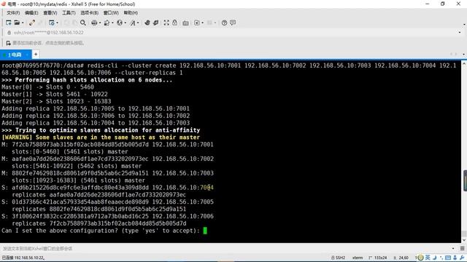The height and width of the screenshot is (262, 467).
Task: Open the 查看(V) menu
Action: [50, 13]
